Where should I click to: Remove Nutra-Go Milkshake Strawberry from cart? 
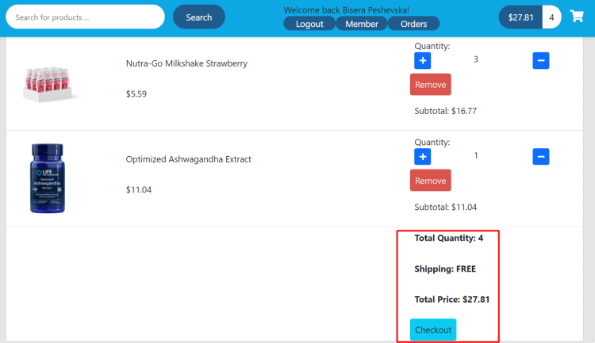point(430,85)
